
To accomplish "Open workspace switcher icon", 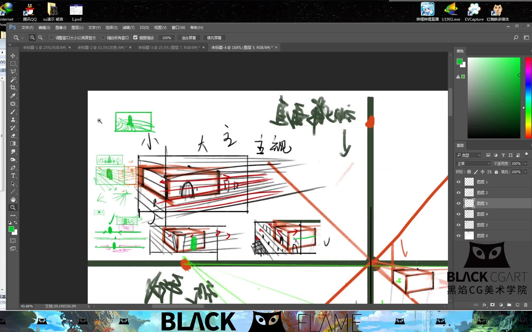I will pos(526,38).
